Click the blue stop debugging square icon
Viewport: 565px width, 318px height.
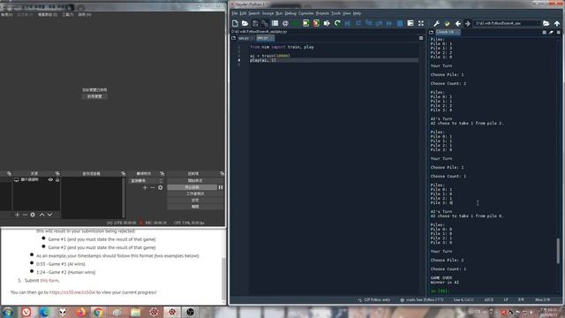click(400, 24)
